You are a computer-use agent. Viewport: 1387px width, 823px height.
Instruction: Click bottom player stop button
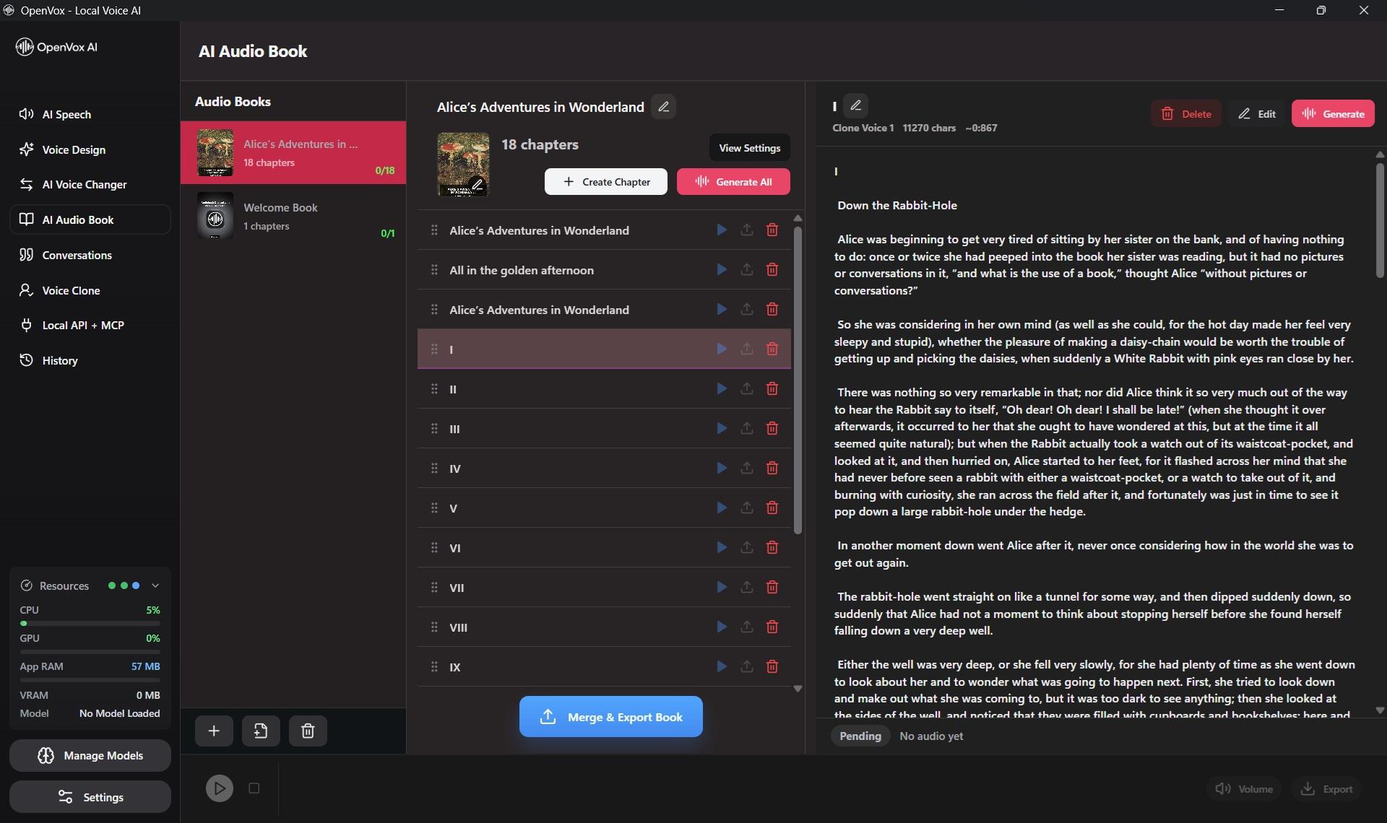[254, 788]
